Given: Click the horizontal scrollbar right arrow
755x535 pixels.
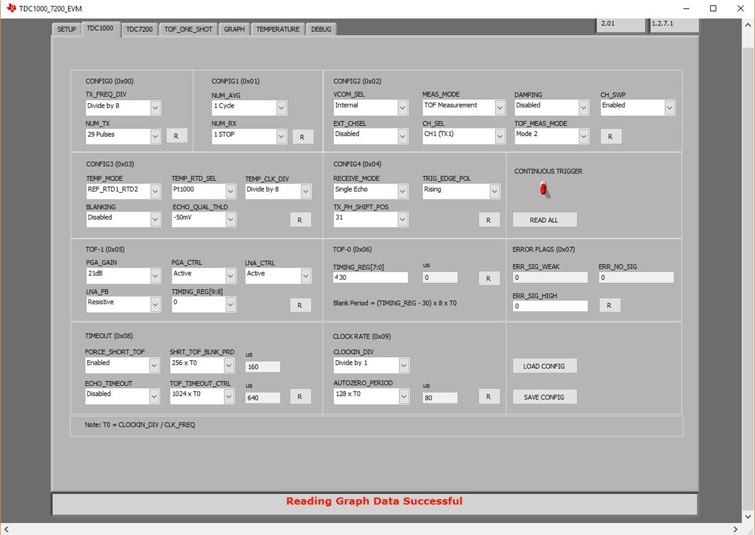Looking at the screenshot, I should 735,529.
